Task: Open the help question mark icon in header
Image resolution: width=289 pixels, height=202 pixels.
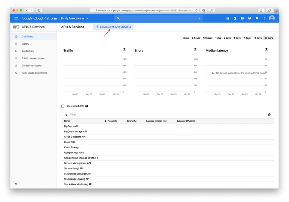Action: click(x=249, y=18)
